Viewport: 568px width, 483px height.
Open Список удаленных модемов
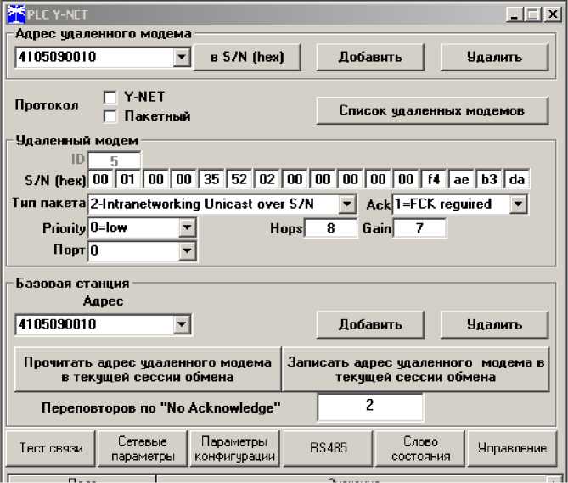(432, 110)
